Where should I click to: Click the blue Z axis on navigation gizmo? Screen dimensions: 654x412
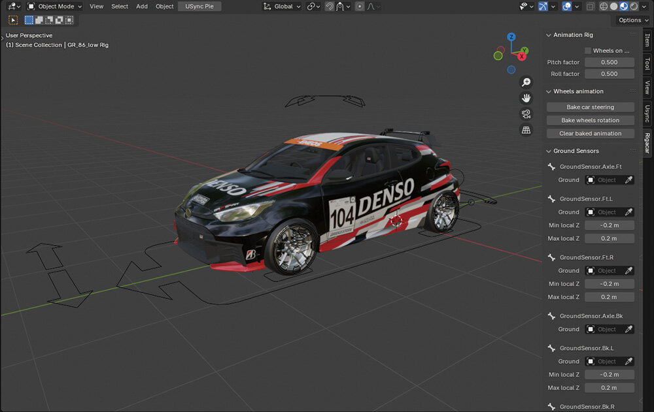[511, 37]
